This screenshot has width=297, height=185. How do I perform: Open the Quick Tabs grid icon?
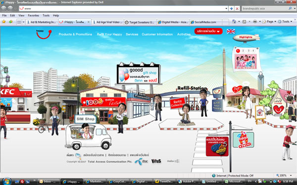tap(19, 22)
